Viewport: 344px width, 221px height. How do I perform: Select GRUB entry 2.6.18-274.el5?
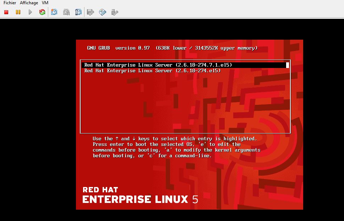[185, 71]
